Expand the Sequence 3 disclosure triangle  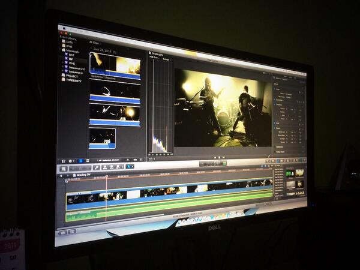(62, 71)
